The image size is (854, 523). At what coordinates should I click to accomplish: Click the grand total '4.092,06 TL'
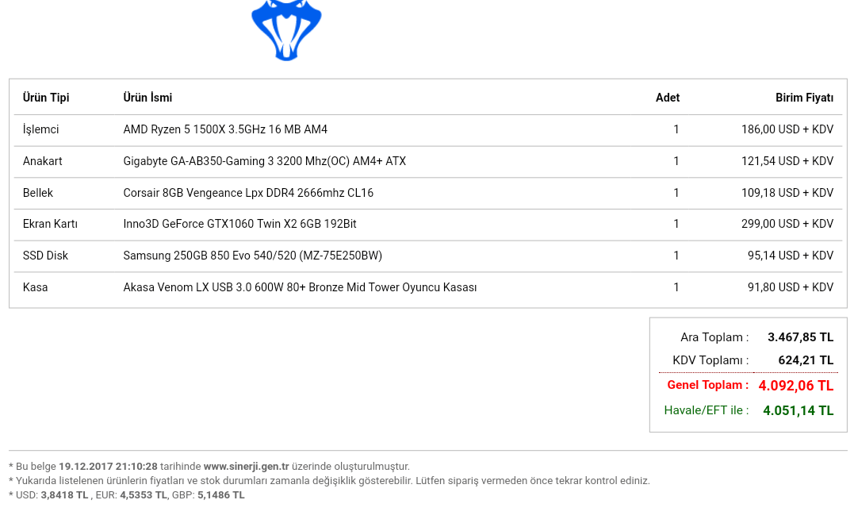pos(796,386)
